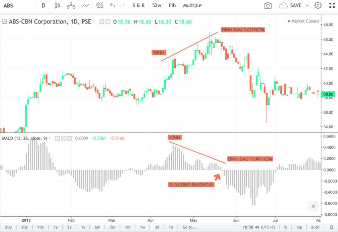The width and height of the screenshot is (338, 232).
Task: Undo the last chart action
Action: [112, 5]
